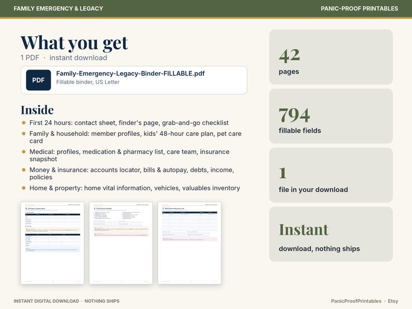Click the Home & property bullet dot

pos(24,188)
